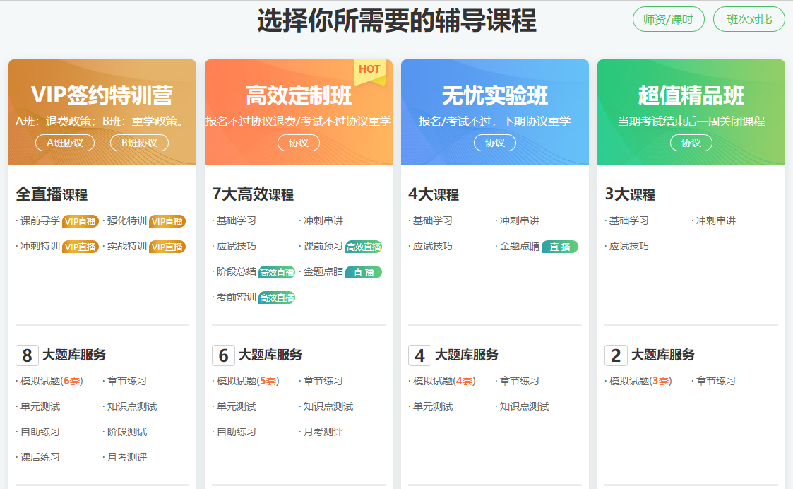Viewport: 793px width, 489px height.
Task: Click VIP直播 badge beside 冲刺特训
Action: tap(81, 247)
